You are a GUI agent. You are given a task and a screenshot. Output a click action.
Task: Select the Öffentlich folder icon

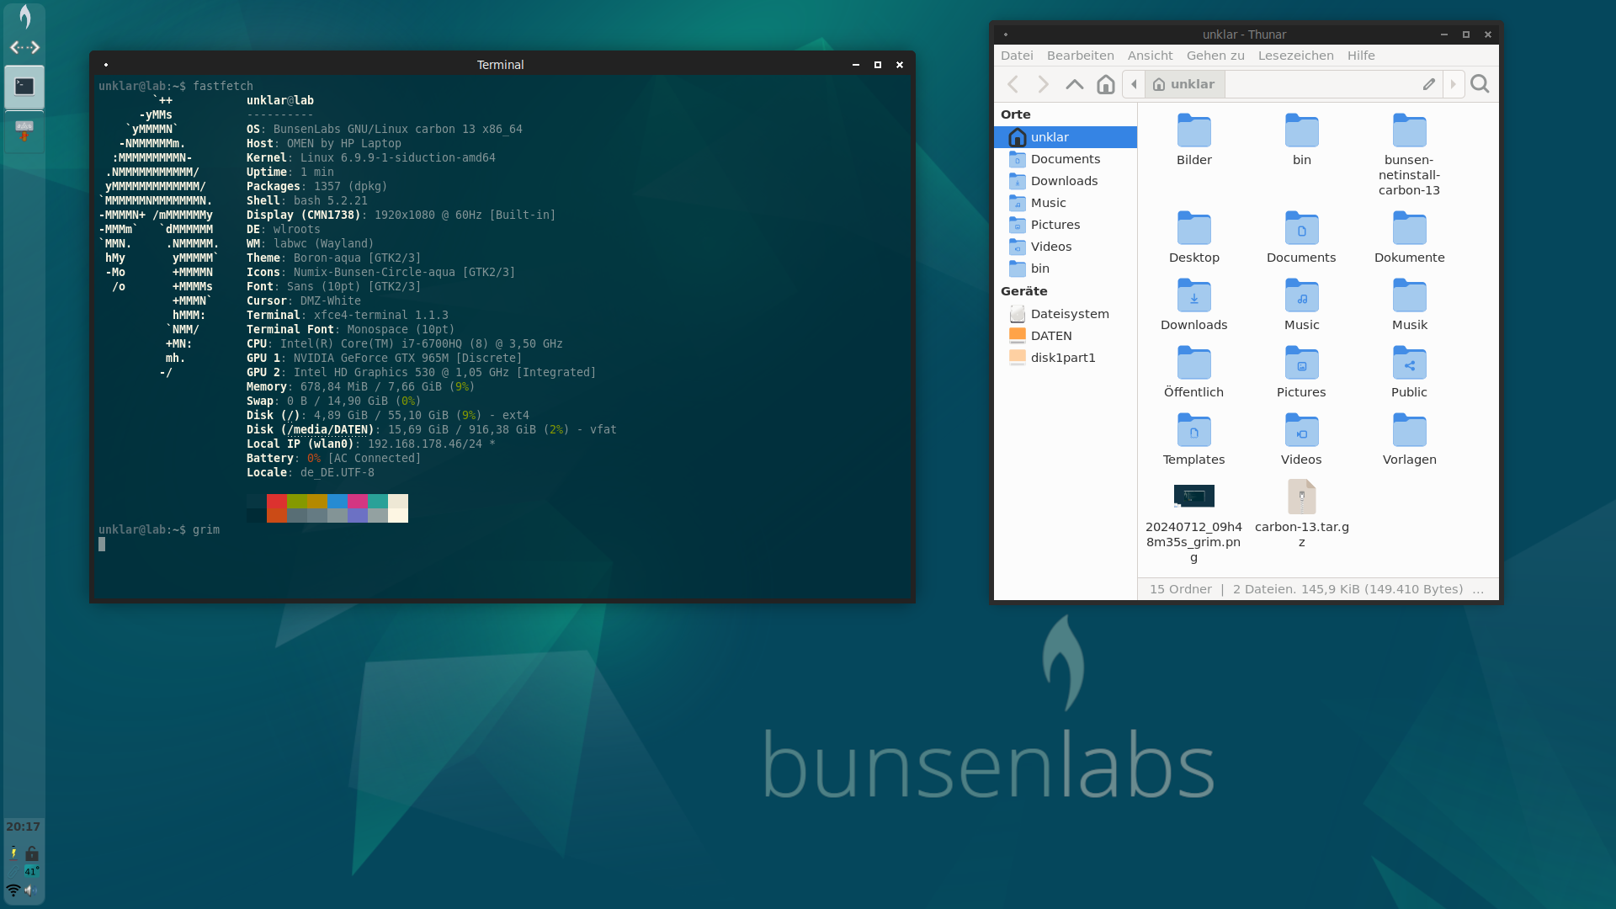pos(1193,364)
